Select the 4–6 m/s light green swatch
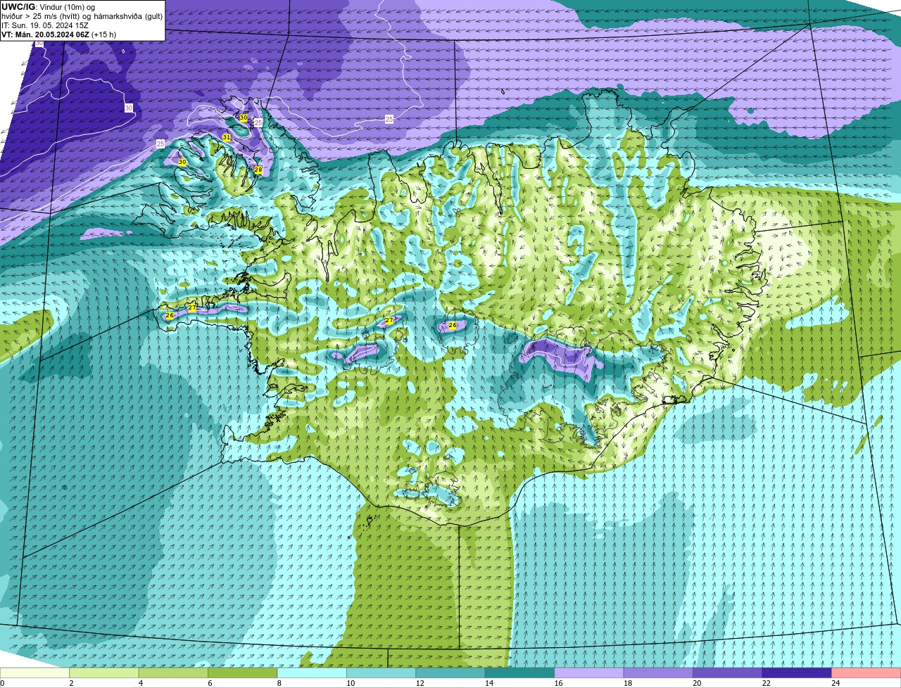 173,673
